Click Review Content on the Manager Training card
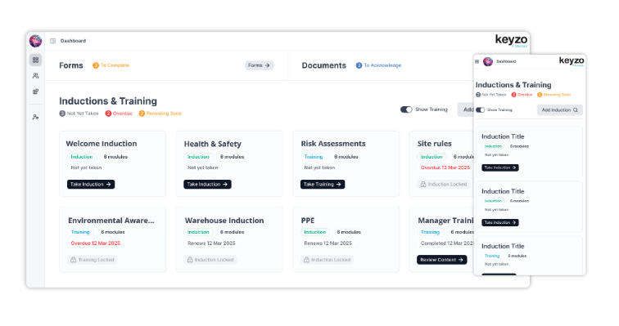The width and height of the screenshot is (619, 326). tap(442, 260)
